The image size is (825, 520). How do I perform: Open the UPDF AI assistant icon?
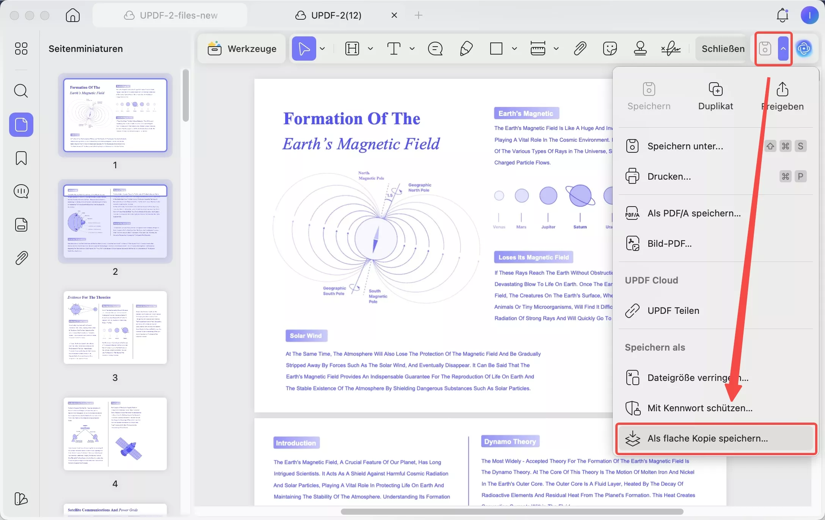[804, 49]
